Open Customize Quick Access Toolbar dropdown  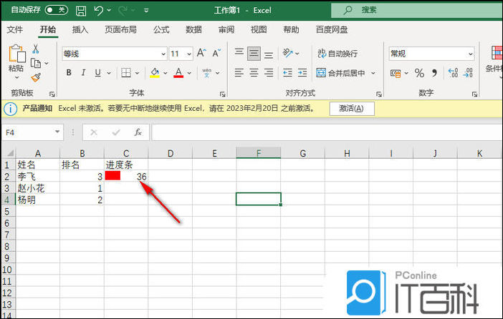pos(146,10)
